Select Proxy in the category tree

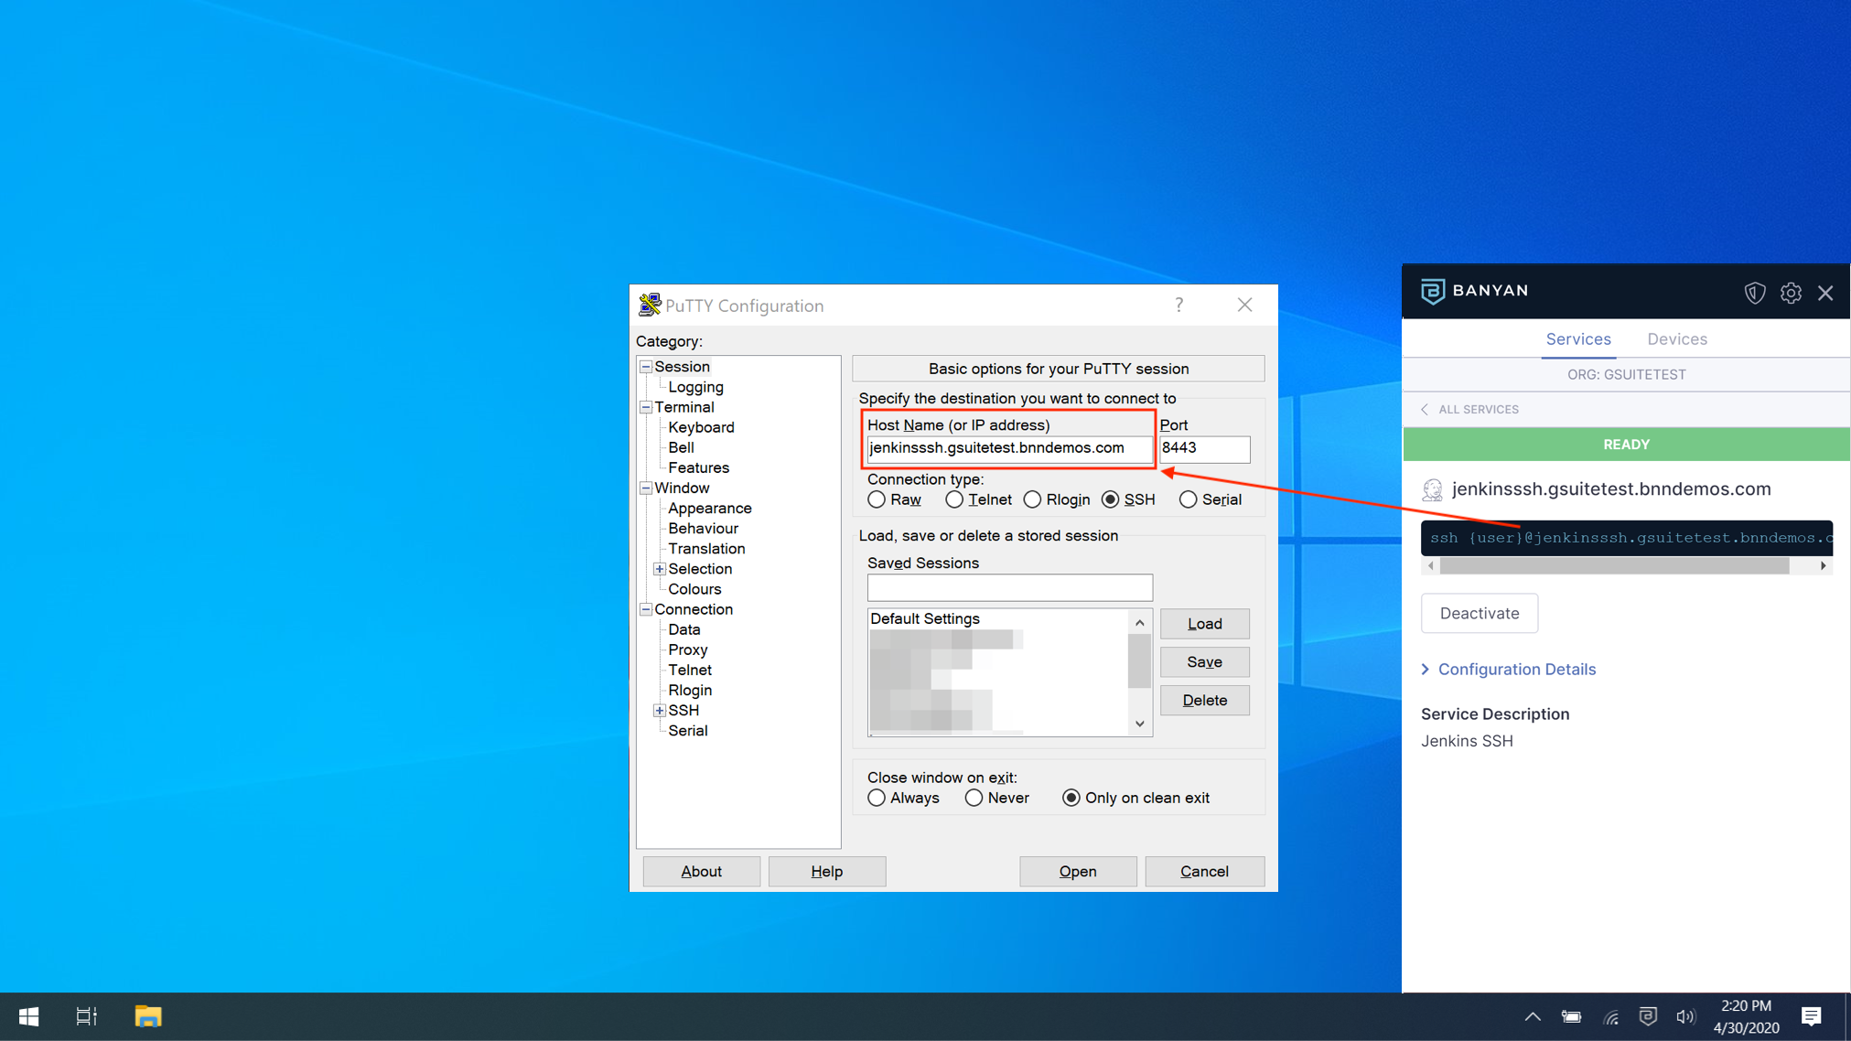click(x=687, y=649)
